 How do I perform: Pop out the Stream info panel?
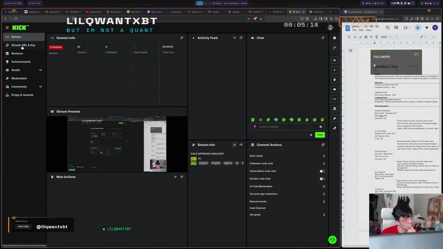click(241, 145)
